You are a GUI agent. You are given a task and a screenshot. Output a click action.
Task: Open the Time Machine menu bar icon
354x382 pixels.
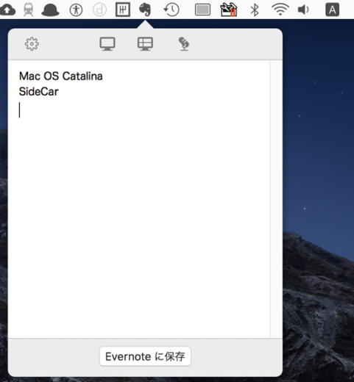click(171, 10)
